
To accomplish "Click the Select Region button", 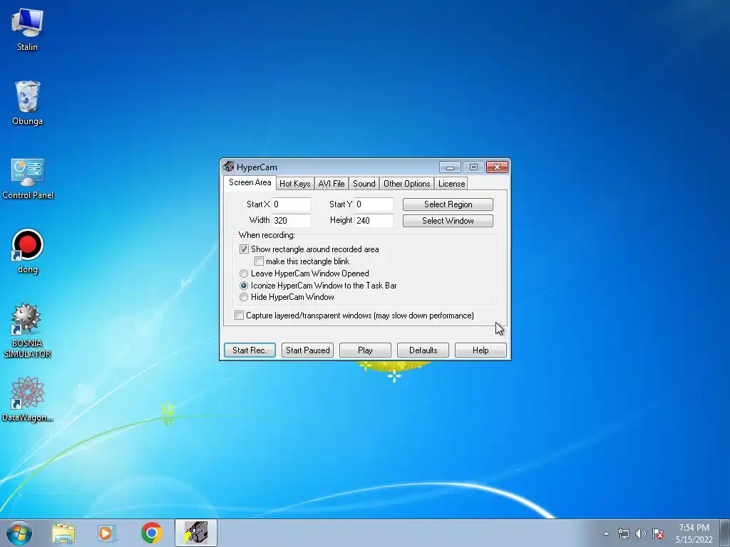I will click(448, 204).
